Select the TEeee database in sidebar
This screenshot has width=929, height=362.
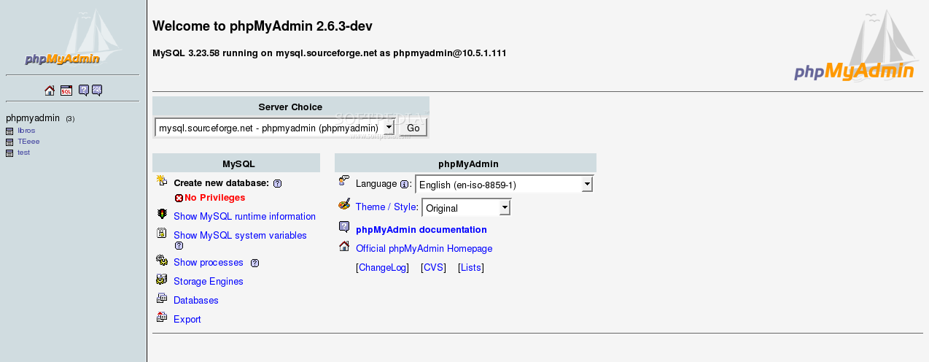[28, 142]
